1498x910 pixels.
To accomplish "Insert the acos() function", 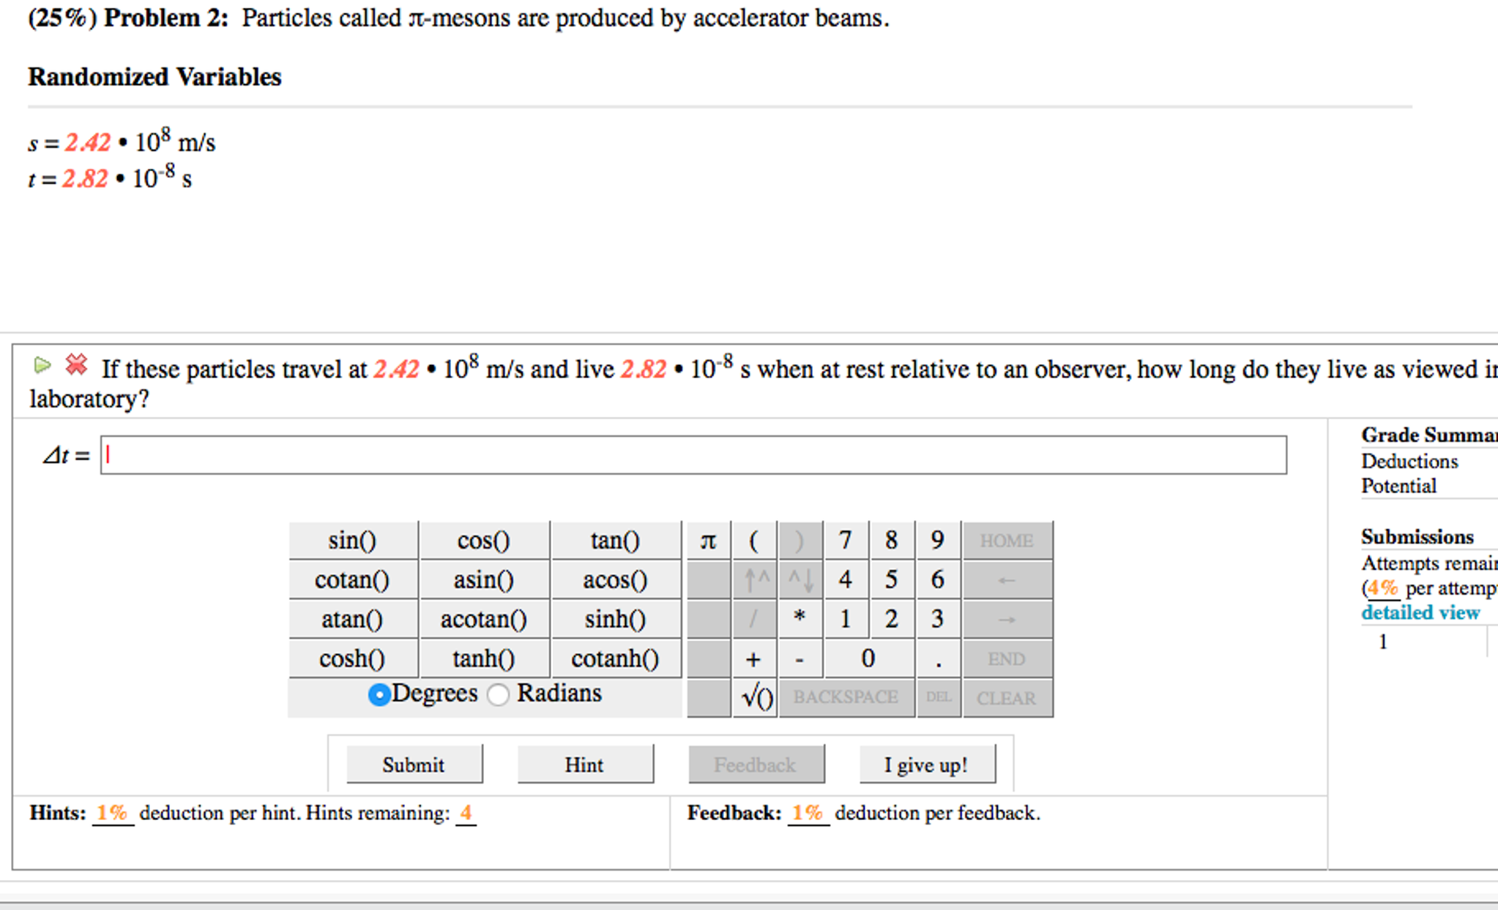I will pos(616,580).
